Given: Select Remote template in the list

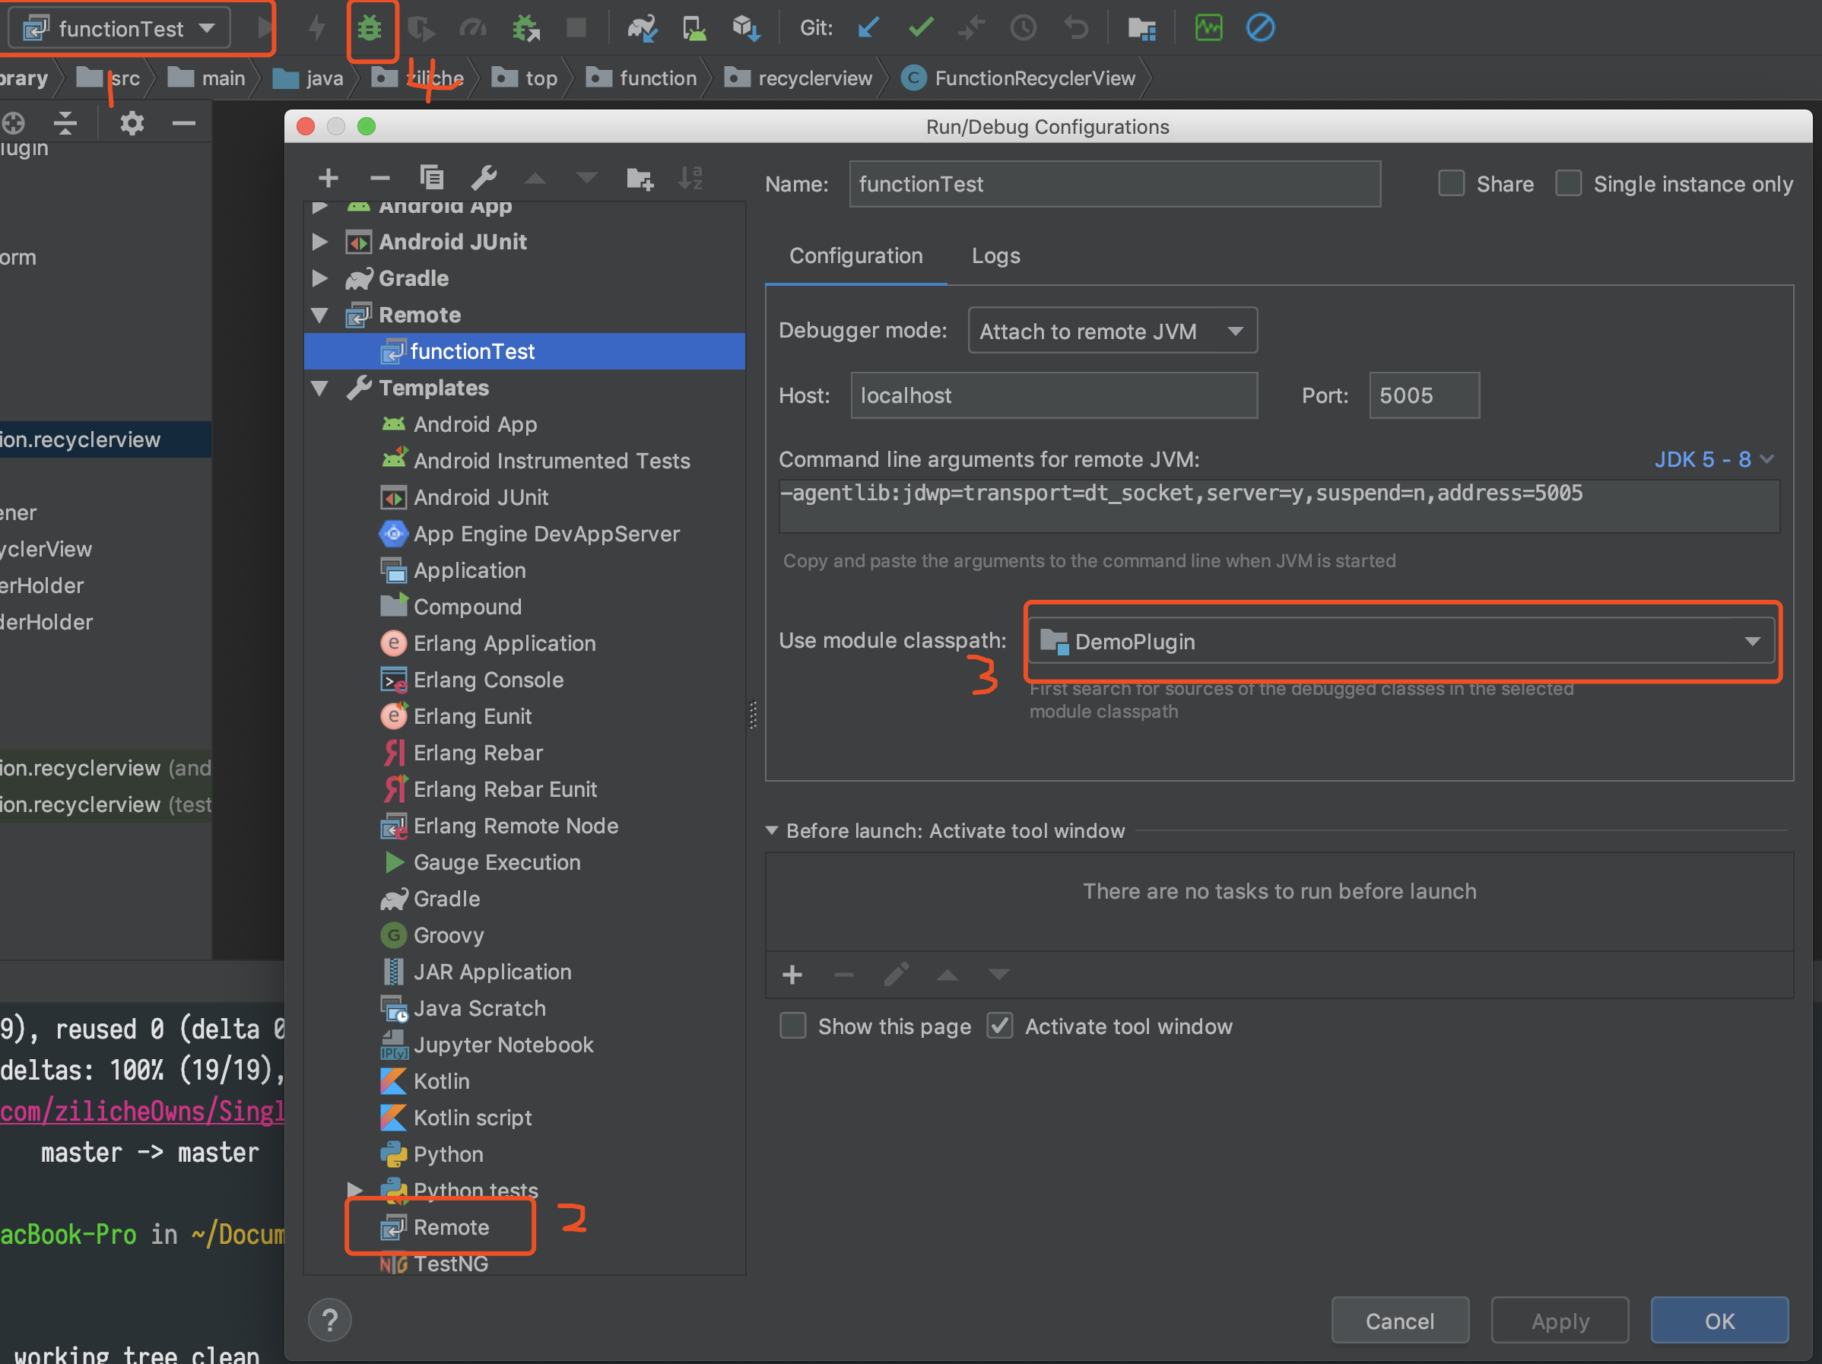Looking at the screenshot, I should pyautogui.click(x=451, y=1227).
